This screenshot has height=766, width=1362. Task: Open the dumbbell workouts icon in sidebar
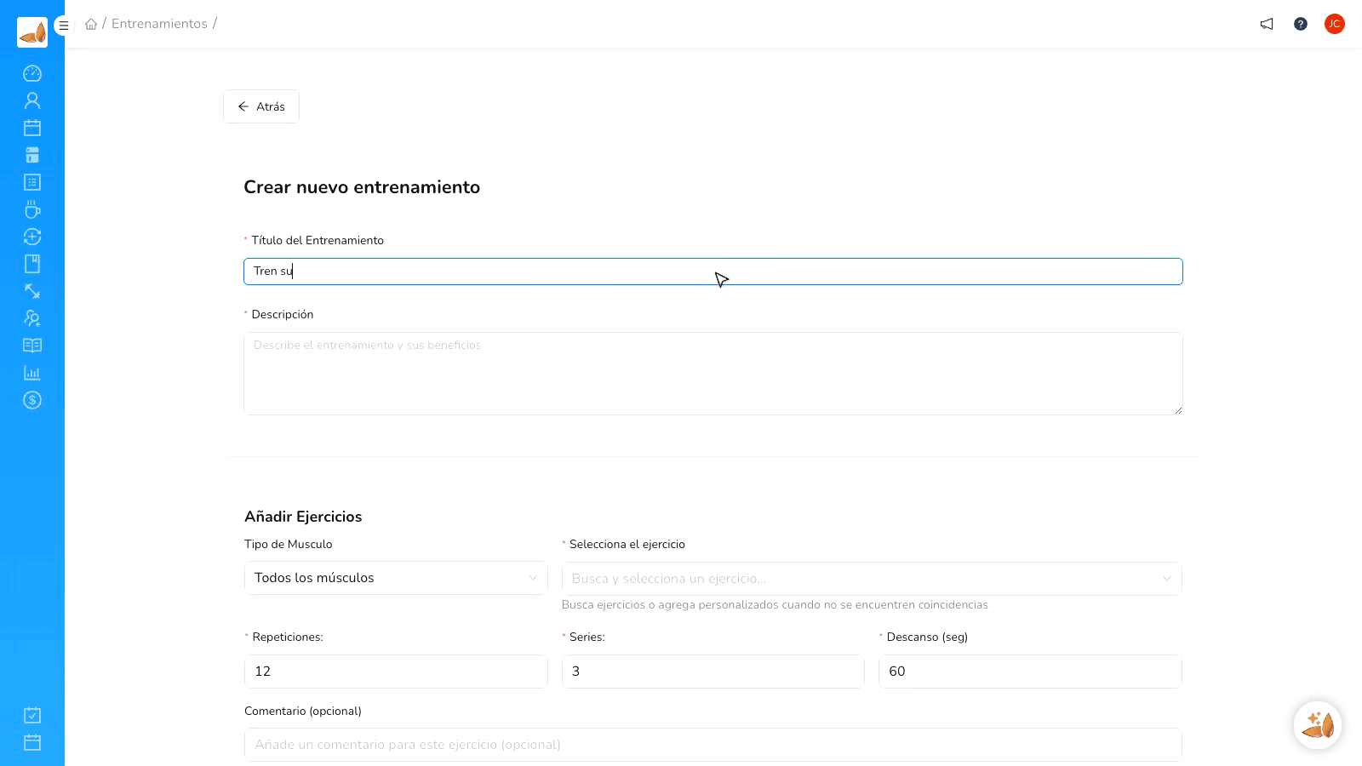[x=32, y=291]
